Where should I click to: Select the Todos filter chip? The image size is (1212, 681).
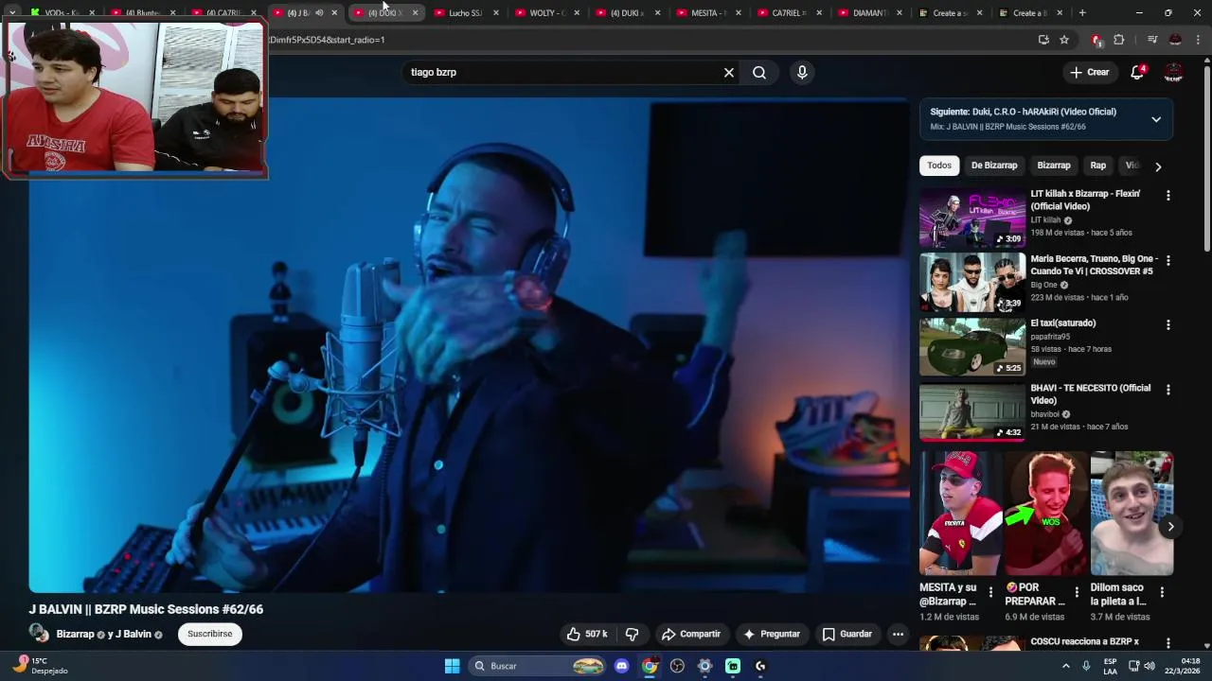939,166
